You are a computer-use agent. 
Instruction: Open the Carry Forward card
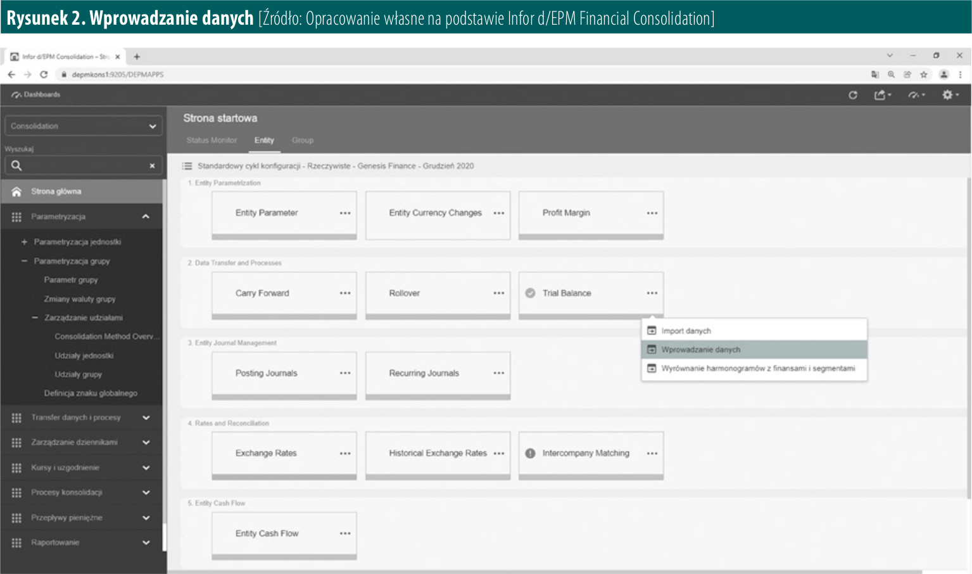point(284,295)
